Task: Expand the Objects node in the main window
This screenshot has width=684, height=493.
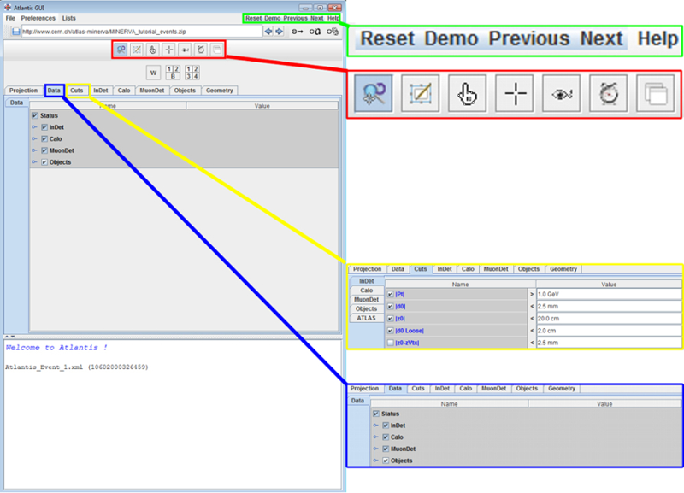Action: (x=35, y=161)
